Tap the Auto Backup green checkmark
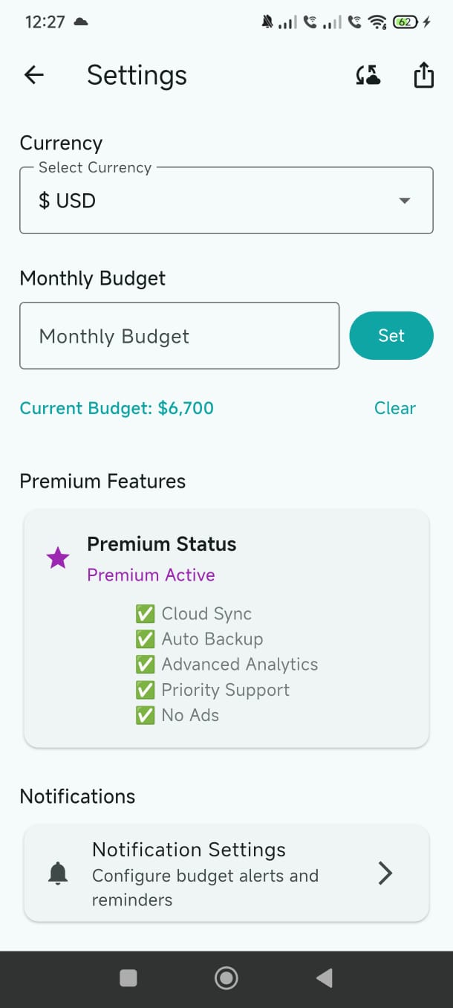Image resolution: width=453 pixels, height=1008 pixels. coord(145,639)
